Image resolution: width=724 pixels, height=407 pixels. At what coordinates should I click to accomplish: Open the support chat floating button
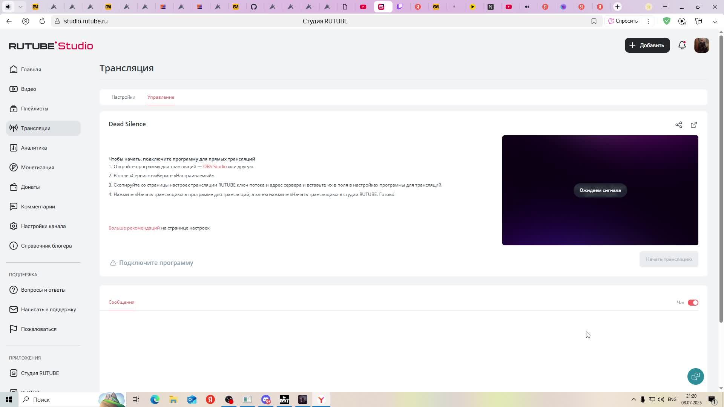696,376
